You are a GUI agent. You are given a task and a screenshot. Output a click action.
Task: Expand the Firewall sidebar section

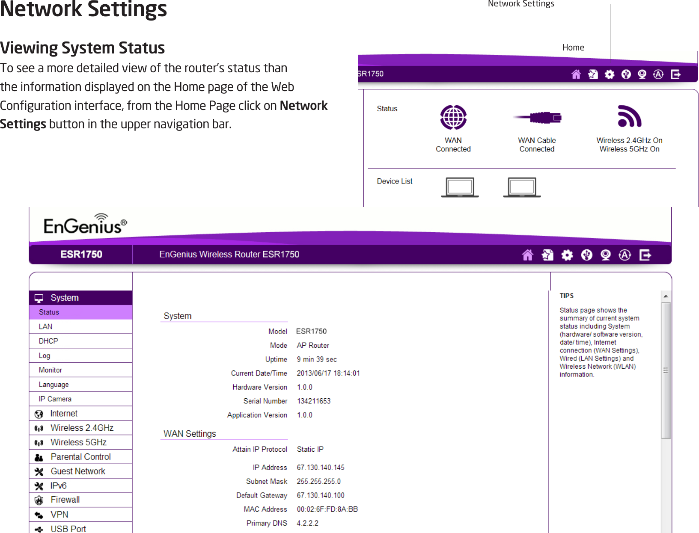80,500
